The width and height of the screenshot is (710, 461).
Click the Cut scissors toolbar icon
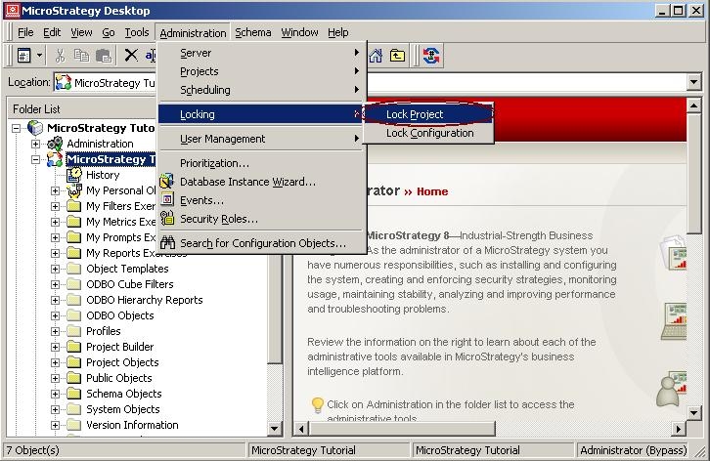(x=60, y=56)
